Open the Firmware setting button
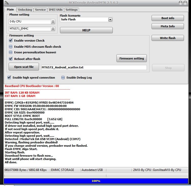 pyautogui.click(x=131, y=58)
